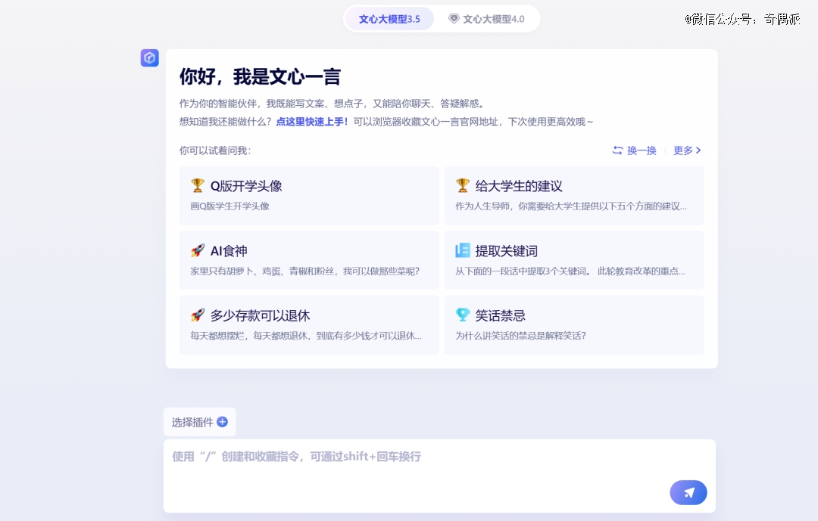Click the diamond icon on 文心大模型4.0
This screenshot has width=818, height=521.
[x=454, y=19]
